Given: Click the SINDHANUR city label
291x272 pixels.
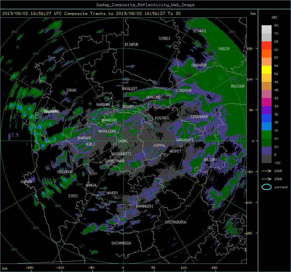Looking at the screenshot, I should coord(199,117).
